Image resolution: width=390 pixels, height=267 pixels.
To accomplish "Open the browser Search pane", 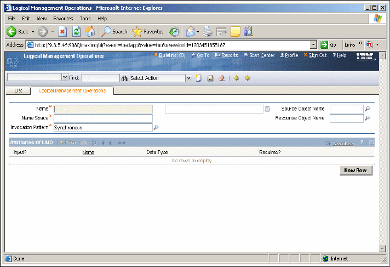I will pos(114,32).
